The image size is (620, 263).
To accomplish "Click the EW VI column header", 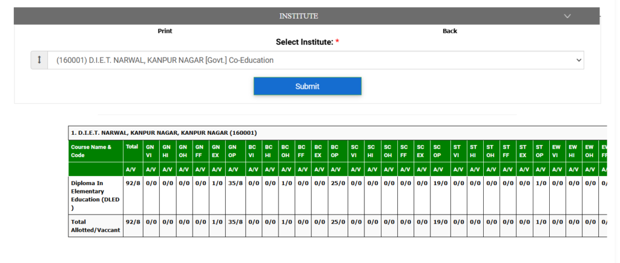I will click(x=556, y=151).
